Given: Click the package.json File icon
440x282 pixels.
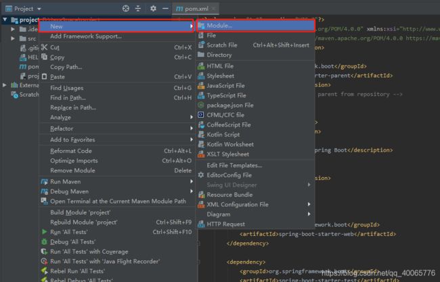Looking at the screenshot, I should click(201, 105).
